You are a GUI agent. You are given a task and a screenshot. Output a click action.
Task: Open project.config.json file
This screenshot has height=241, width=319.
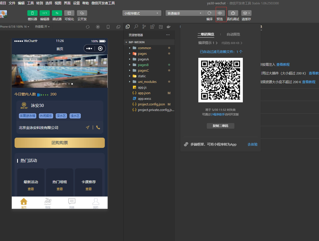pyautogui.click(x=149, y=104)
